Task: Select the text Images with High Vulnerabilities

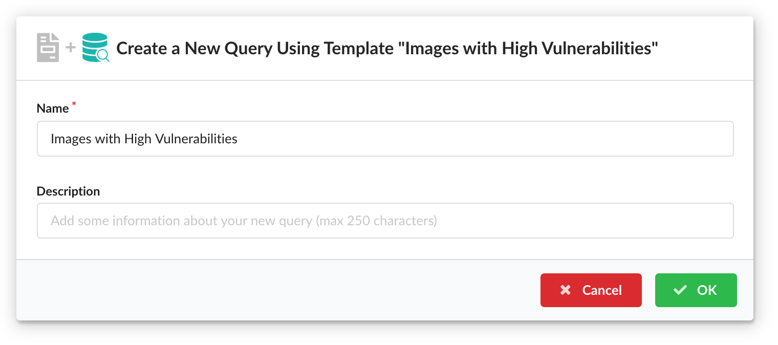Action: (143, 138)
